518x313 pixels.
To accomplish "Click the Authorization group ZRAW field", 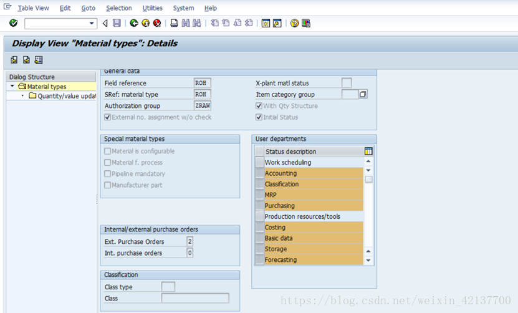I will 202,106.
